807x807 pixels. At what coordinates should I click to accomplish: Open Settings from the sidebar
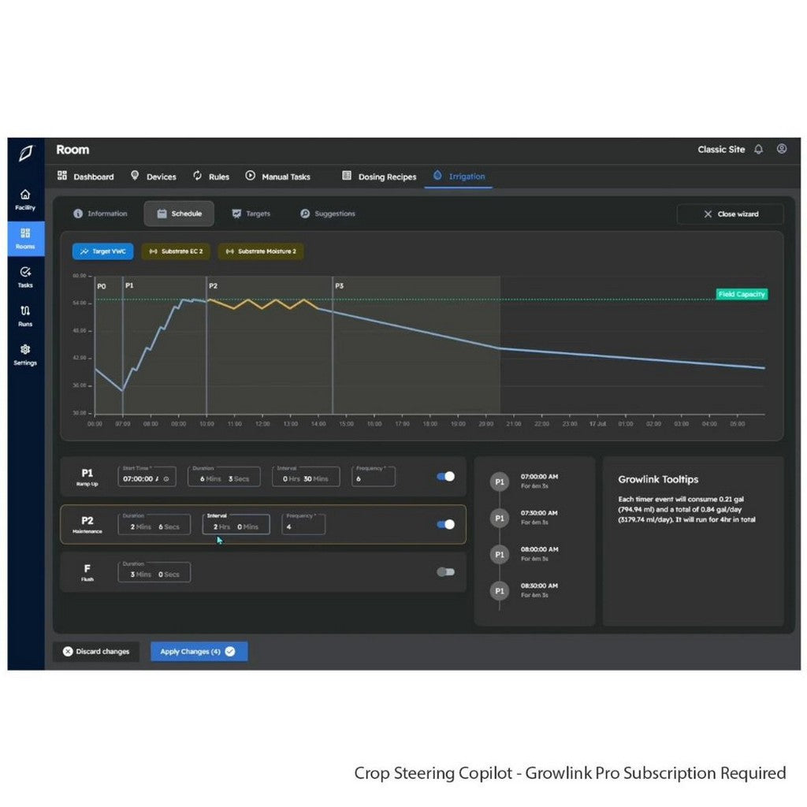pyautogui.click(x=25, y=353)
